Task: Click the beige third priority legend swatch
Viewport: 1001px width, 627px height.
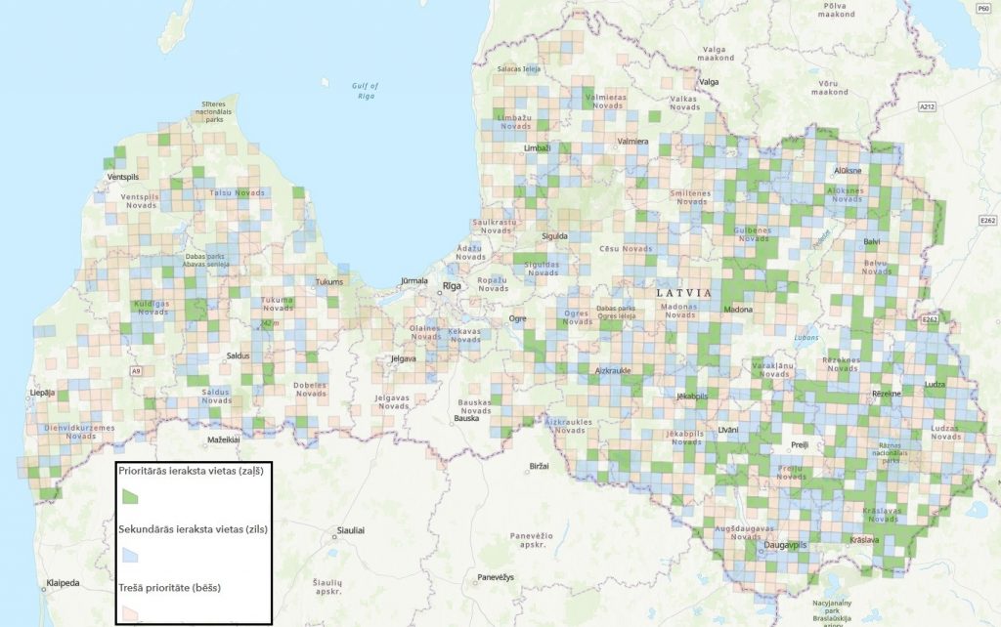Action: click(129, 611)
